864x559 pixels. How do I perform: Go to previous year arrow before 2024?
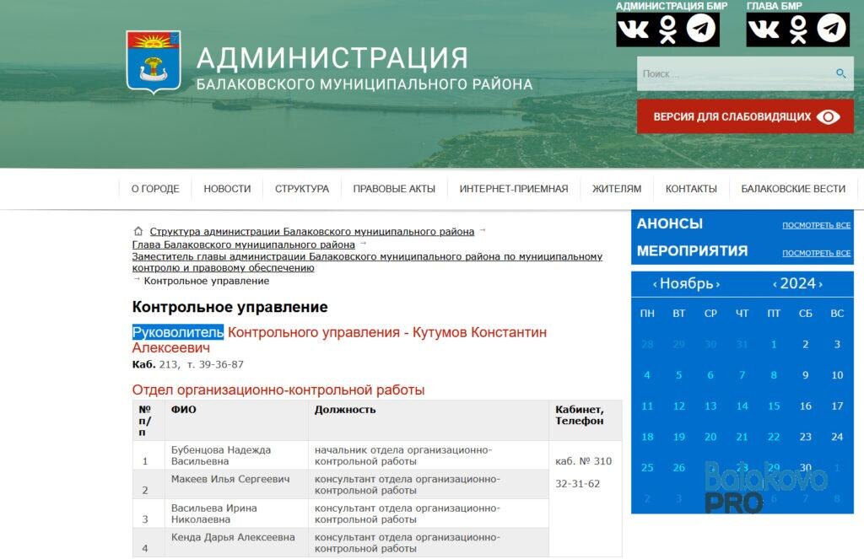click(775, 284)
